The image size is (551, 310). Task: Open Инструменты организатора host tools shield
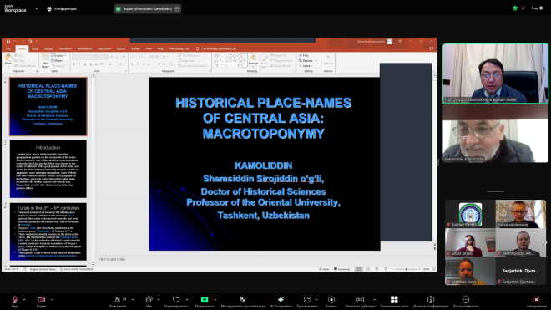point(243,300)
